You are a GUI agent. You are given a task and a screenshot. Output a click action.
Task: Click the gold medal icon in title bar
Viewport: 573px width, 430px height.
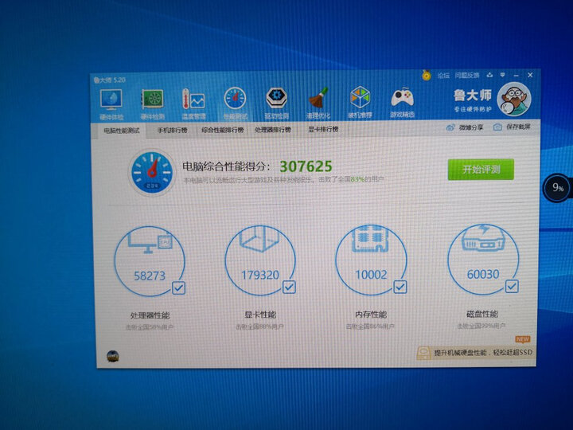(426, 76)
